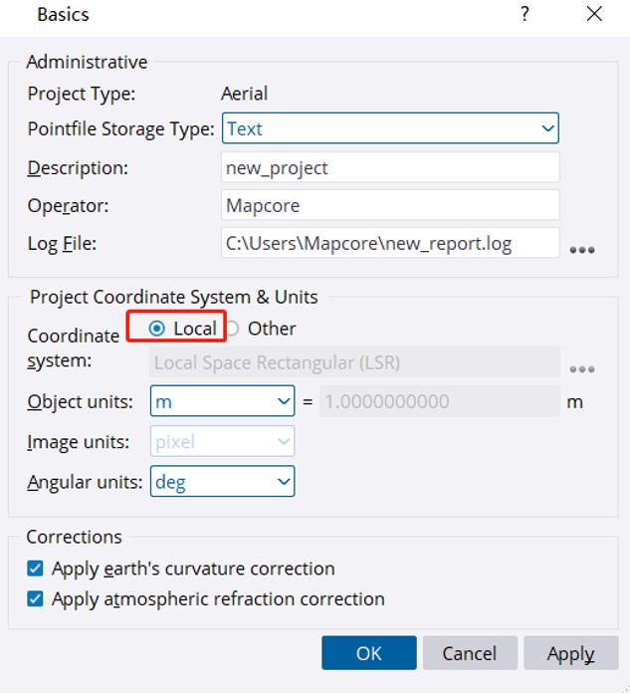Toggle Apply earth's curvature correction checkbox
The image size is (630, 694).
click(x=36, y=569)
